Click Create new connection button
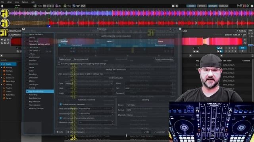The width and height of the screenshot is (254, 142). click(164, 59)
